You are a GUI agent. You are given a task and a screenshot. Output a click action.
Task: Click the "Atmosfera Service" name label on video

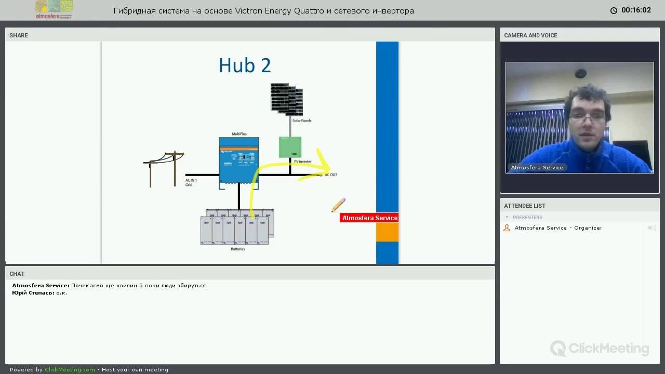point(537,167)
